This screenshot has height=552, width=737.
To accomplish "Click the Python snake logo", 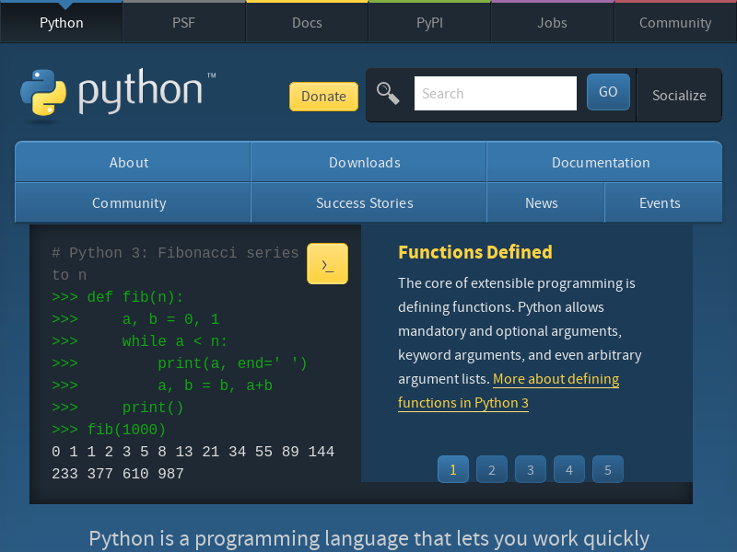I will 43,92.
